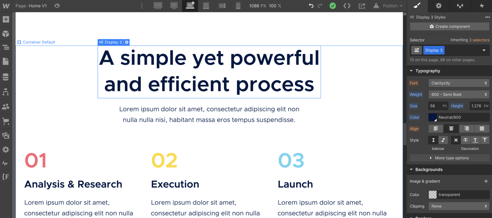Open the Publish menu
The width and height of the screenshot is (492, 218).
click(388, 6)
